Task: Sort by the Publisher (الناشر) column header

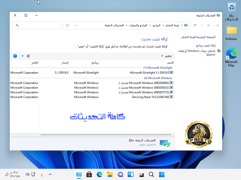Action: coord(25,62)
